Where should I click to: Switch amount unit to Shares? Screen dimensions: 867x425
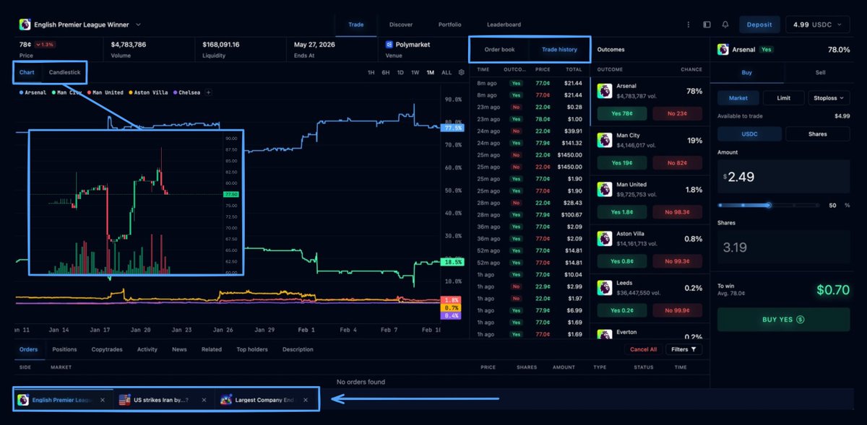click(x=818, y=133)
